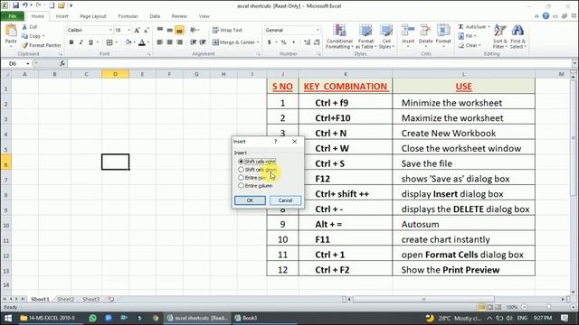This screenshot has height=325, width=579.
Task: Select the Sheet2 worksheet tab
Action: coord(66,299)
